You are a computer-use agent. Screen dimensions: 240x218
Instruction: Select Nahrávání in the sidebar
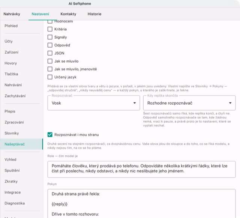21,85
